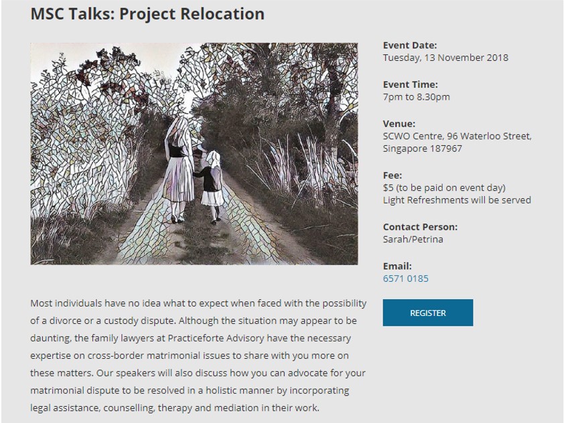The height and width of the screenshot is (423, 564).
Task: Click the Event Date label
Action: (x=410, y=46)
